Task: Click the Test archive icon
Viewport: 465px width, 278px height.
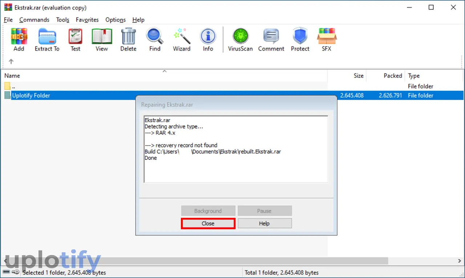Action: (x=75, y=36)
